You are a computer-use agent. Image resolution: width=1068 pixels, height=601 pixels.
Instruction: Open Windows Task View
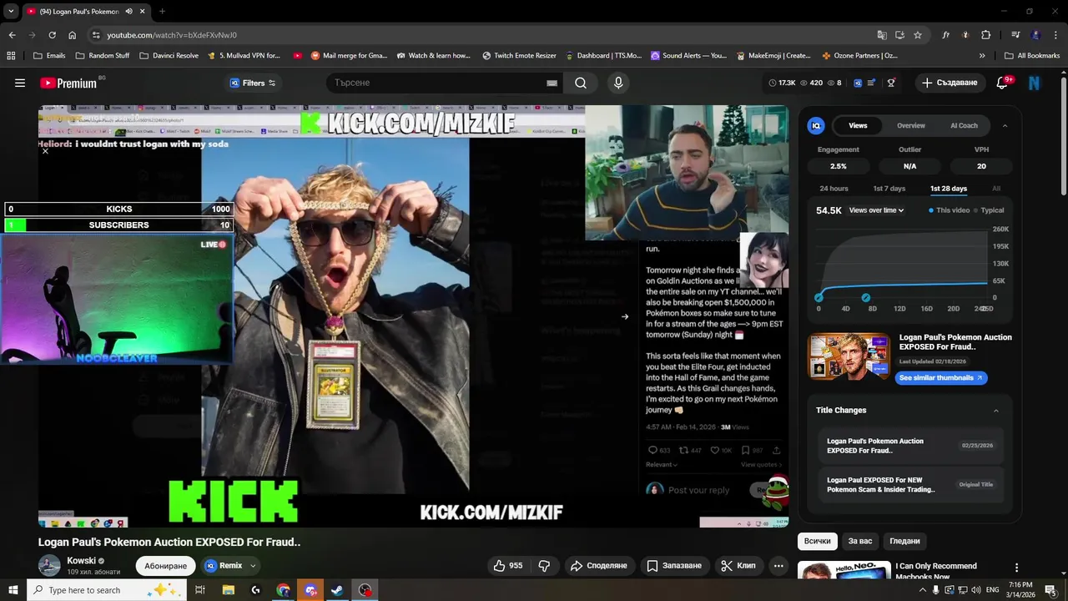pyautogui.click(x=200, y=590)
